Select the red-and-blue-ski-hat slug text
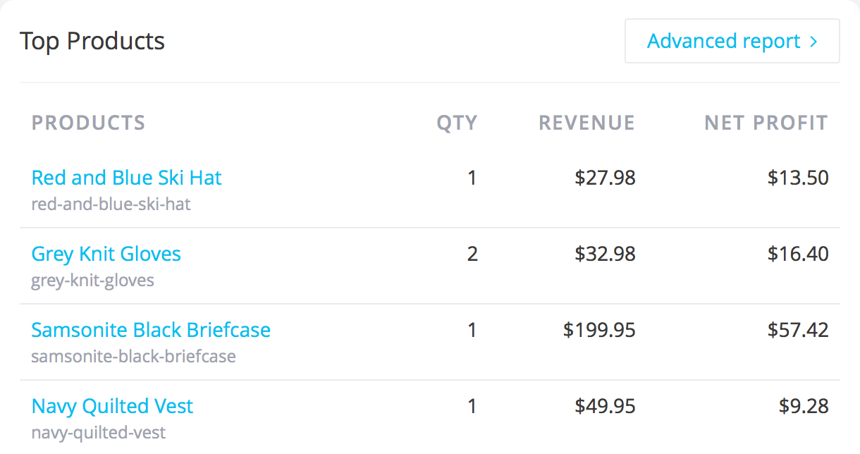 coord(111,204)
